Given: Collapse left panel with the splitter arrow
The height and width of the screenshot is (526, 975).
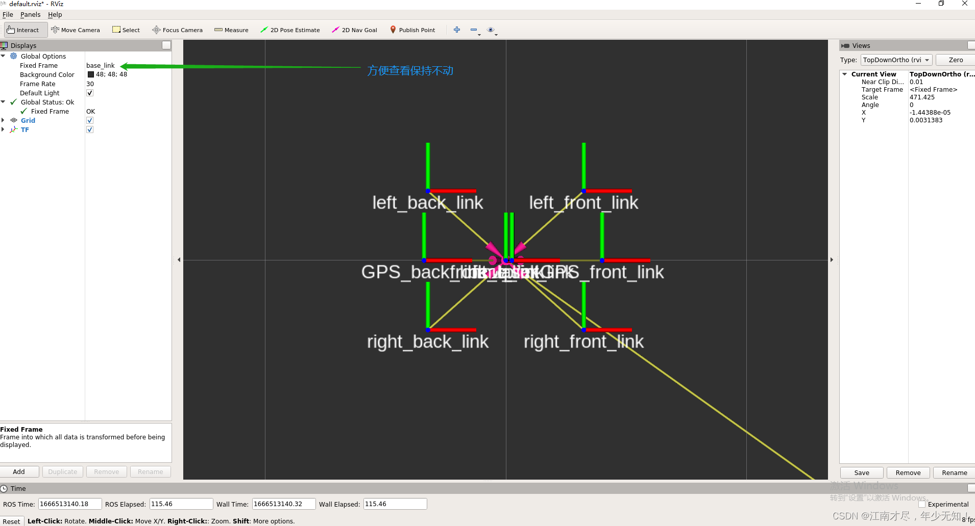Looking at the screenshot, I should tap(179, 260).
